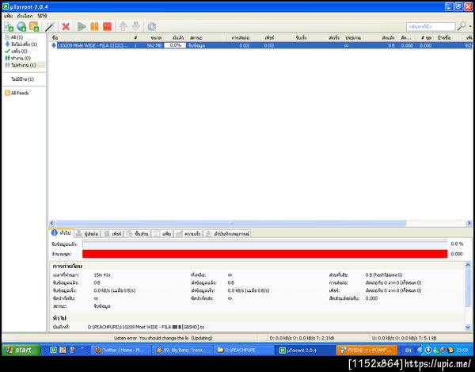
Task: Switch to the Logger tab
Action: [x=227, y=234]
